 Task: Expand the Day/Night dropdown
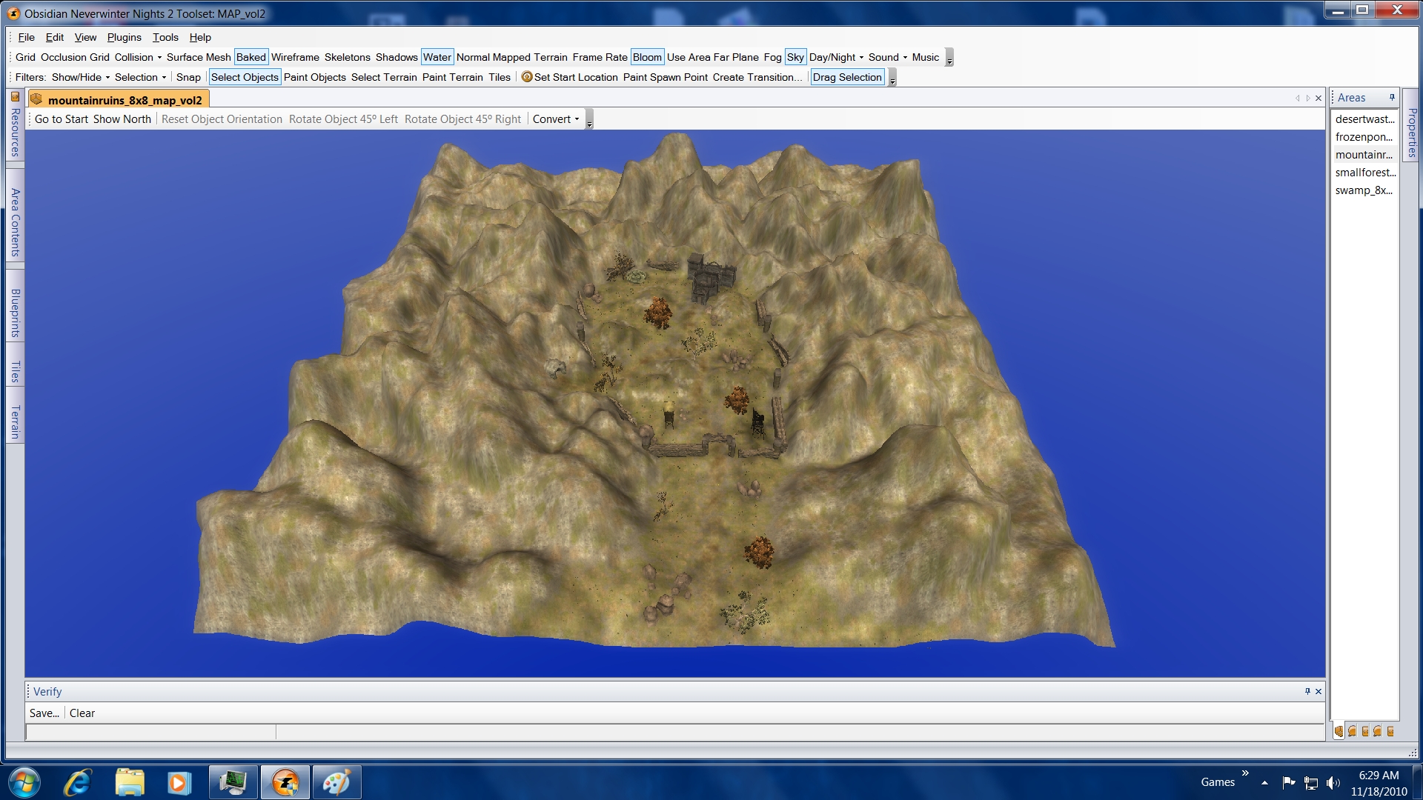836,57
